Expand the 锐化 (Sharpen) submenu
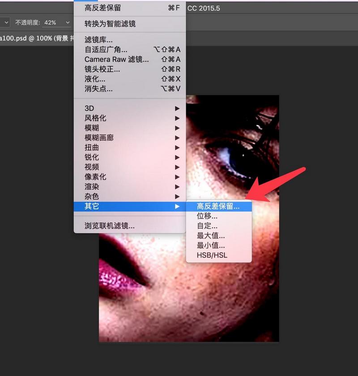 (89, 157)
